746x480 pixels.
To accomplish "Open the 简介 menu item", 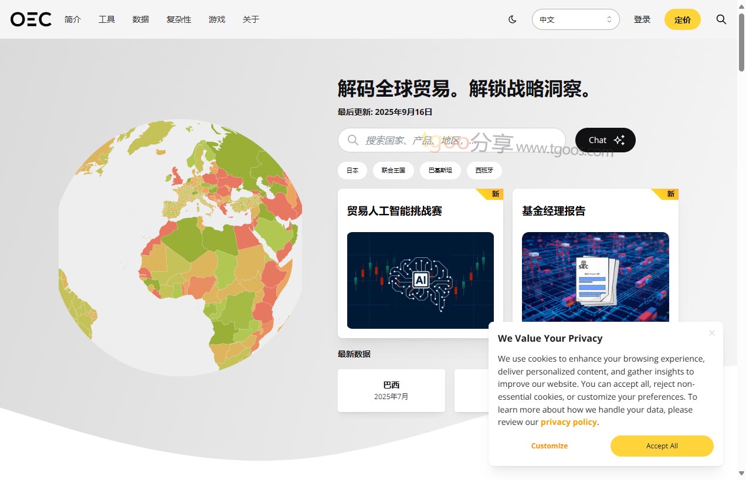I will pos(73,19).
